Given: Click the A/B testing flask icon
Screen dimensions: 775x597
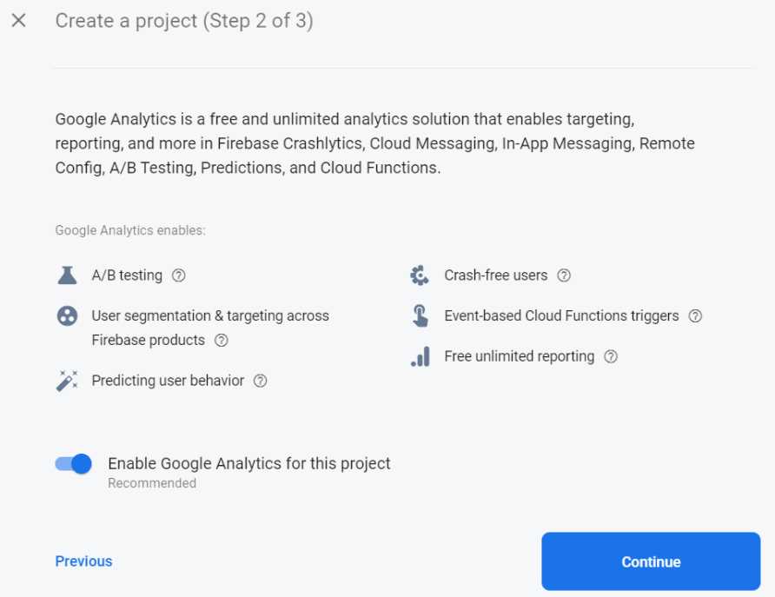Looking at the screenshot, I should click(67, 275).
